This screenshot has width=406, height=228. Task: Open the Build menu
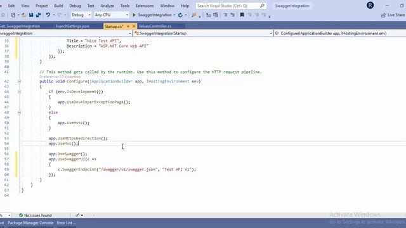(58, 6)
